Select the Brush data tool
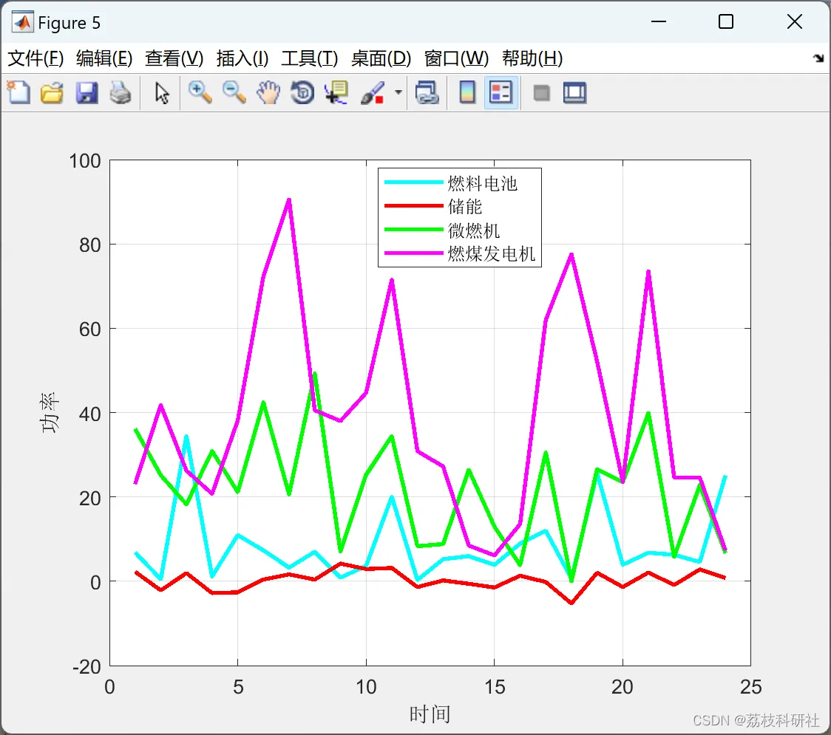 pos(373,92)
